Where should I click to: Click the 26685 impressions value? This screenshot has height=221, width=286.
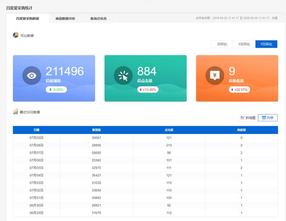tap(96, 153)
